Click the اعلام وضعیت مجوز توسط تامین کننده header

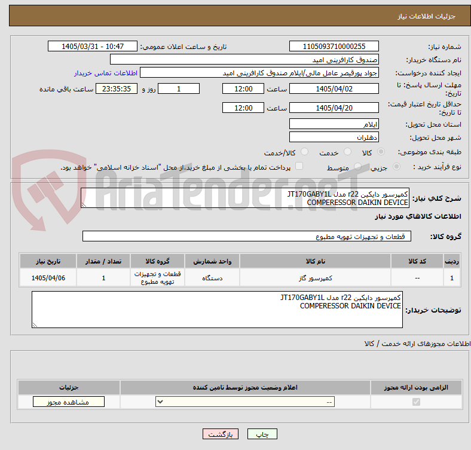245,387
